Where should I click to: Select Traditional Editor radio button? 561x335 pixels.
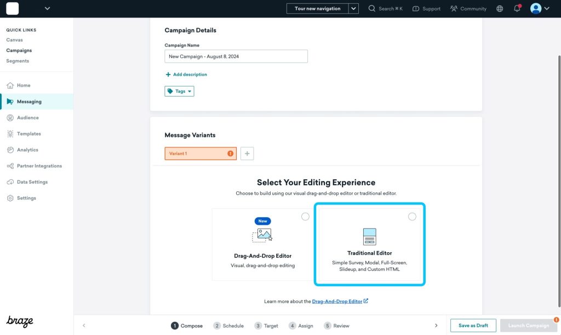(412, 217)
